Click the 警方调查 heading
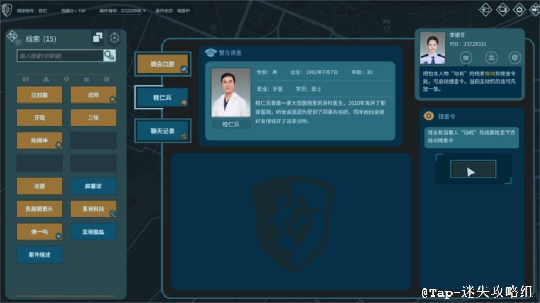Viewport: 540px width, 303px height. [230, 53]
